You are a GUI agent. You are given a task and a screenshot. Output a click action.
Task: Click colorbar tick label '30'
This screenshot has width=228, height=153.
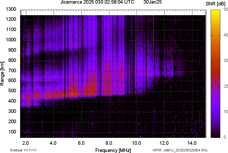click(x=226, y=60)
